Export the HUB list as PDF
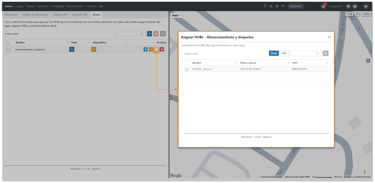375x183 pixels. pos(284,53)
